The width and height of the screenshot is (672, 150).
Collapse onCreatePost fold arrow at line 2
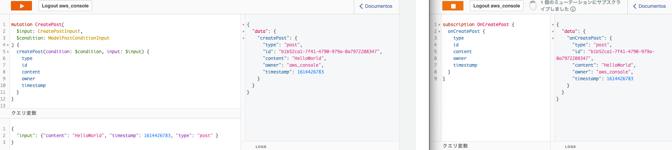click(439, 31)
